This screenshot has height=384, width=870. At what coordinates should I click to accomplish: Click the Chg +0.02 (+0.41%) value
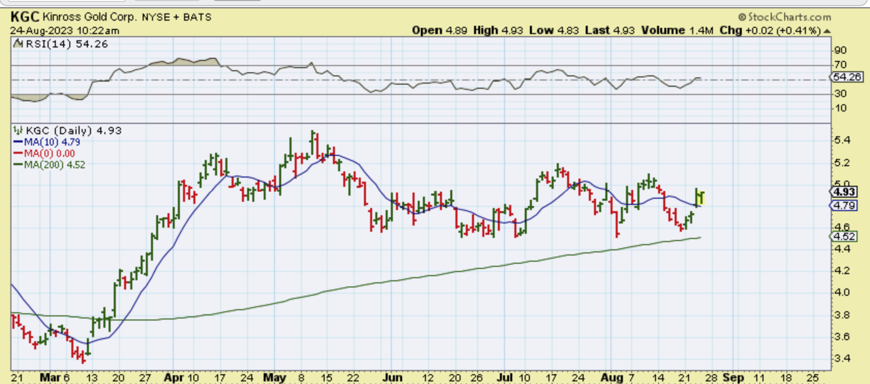[770, 30]
